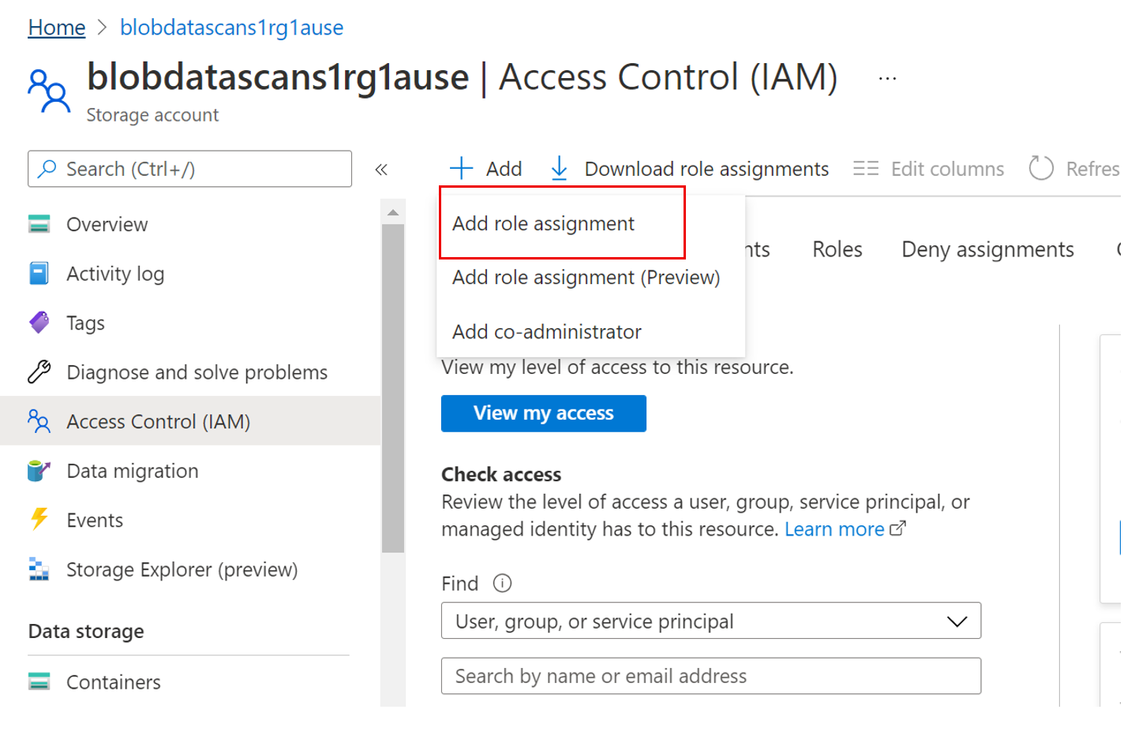1135x743 pixels.
Task: Switch to the Deny assignments tab
Action: 987,249
